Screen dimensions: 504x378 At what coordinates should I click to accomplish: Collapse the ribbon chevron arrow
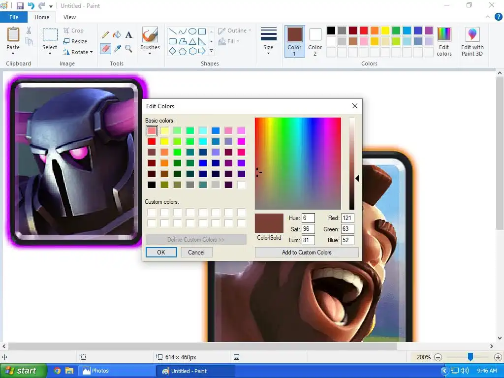pyautogui.click(x=488, y=17)
